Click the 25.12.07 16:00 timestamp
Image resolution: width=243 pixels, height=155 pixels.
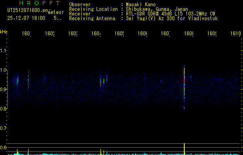[26, 18]
